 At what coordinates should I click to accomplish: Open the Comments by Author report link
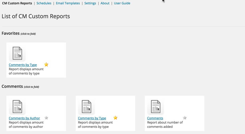(24, 118)
